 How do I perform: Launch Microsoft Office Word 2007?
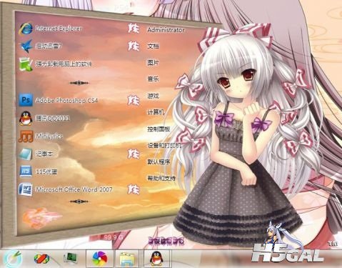click(66, 189)
